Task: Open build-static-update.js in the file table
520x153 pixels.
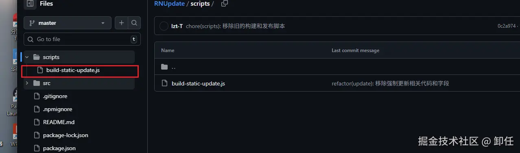Action: pyautogui.click(x=199, y=83)
